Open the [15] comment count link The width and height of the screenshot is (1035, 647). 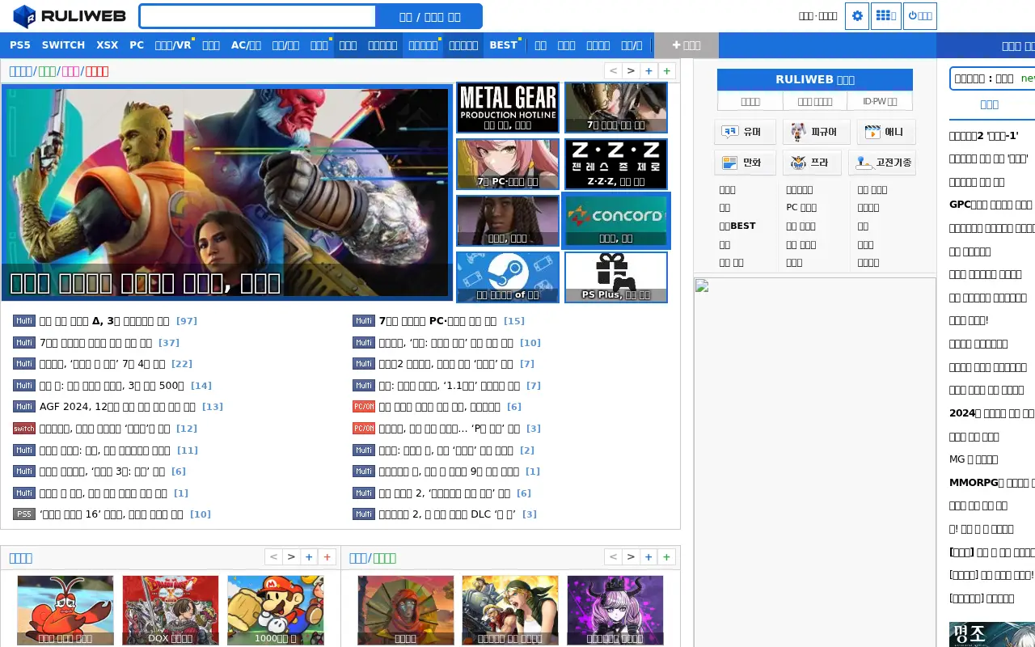point(514,321)
